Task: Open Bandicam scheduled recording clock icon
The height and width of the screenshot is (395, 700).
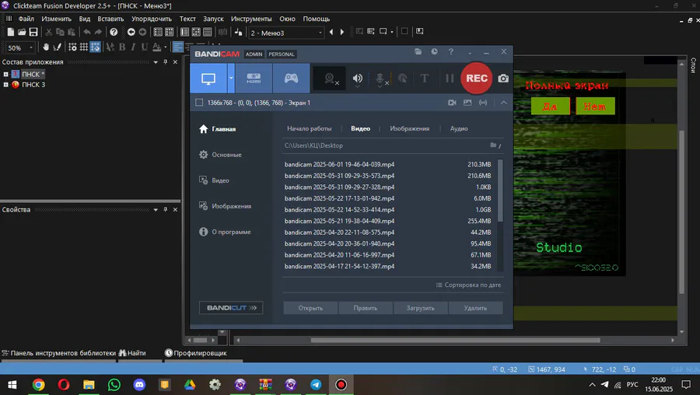Action: [434, 52]
